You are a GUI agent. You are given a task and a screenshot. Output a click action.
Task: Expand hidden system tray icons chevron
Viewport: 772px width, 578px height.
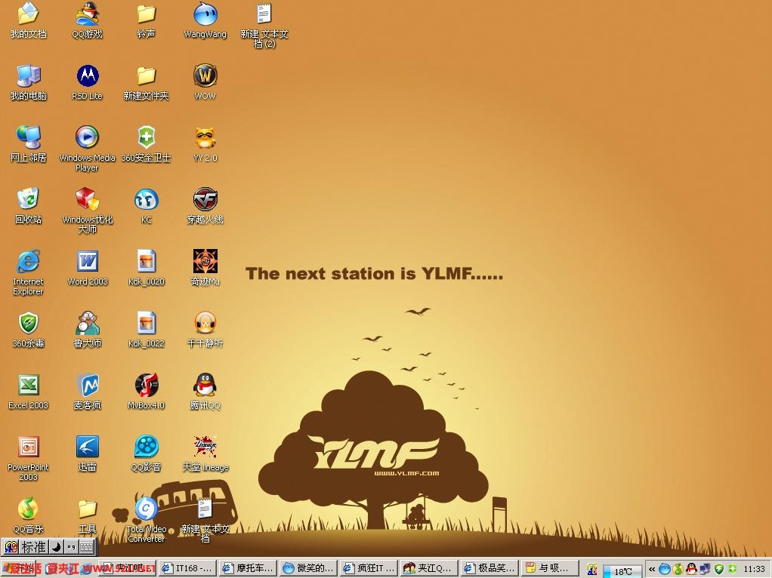pos(652,569)
